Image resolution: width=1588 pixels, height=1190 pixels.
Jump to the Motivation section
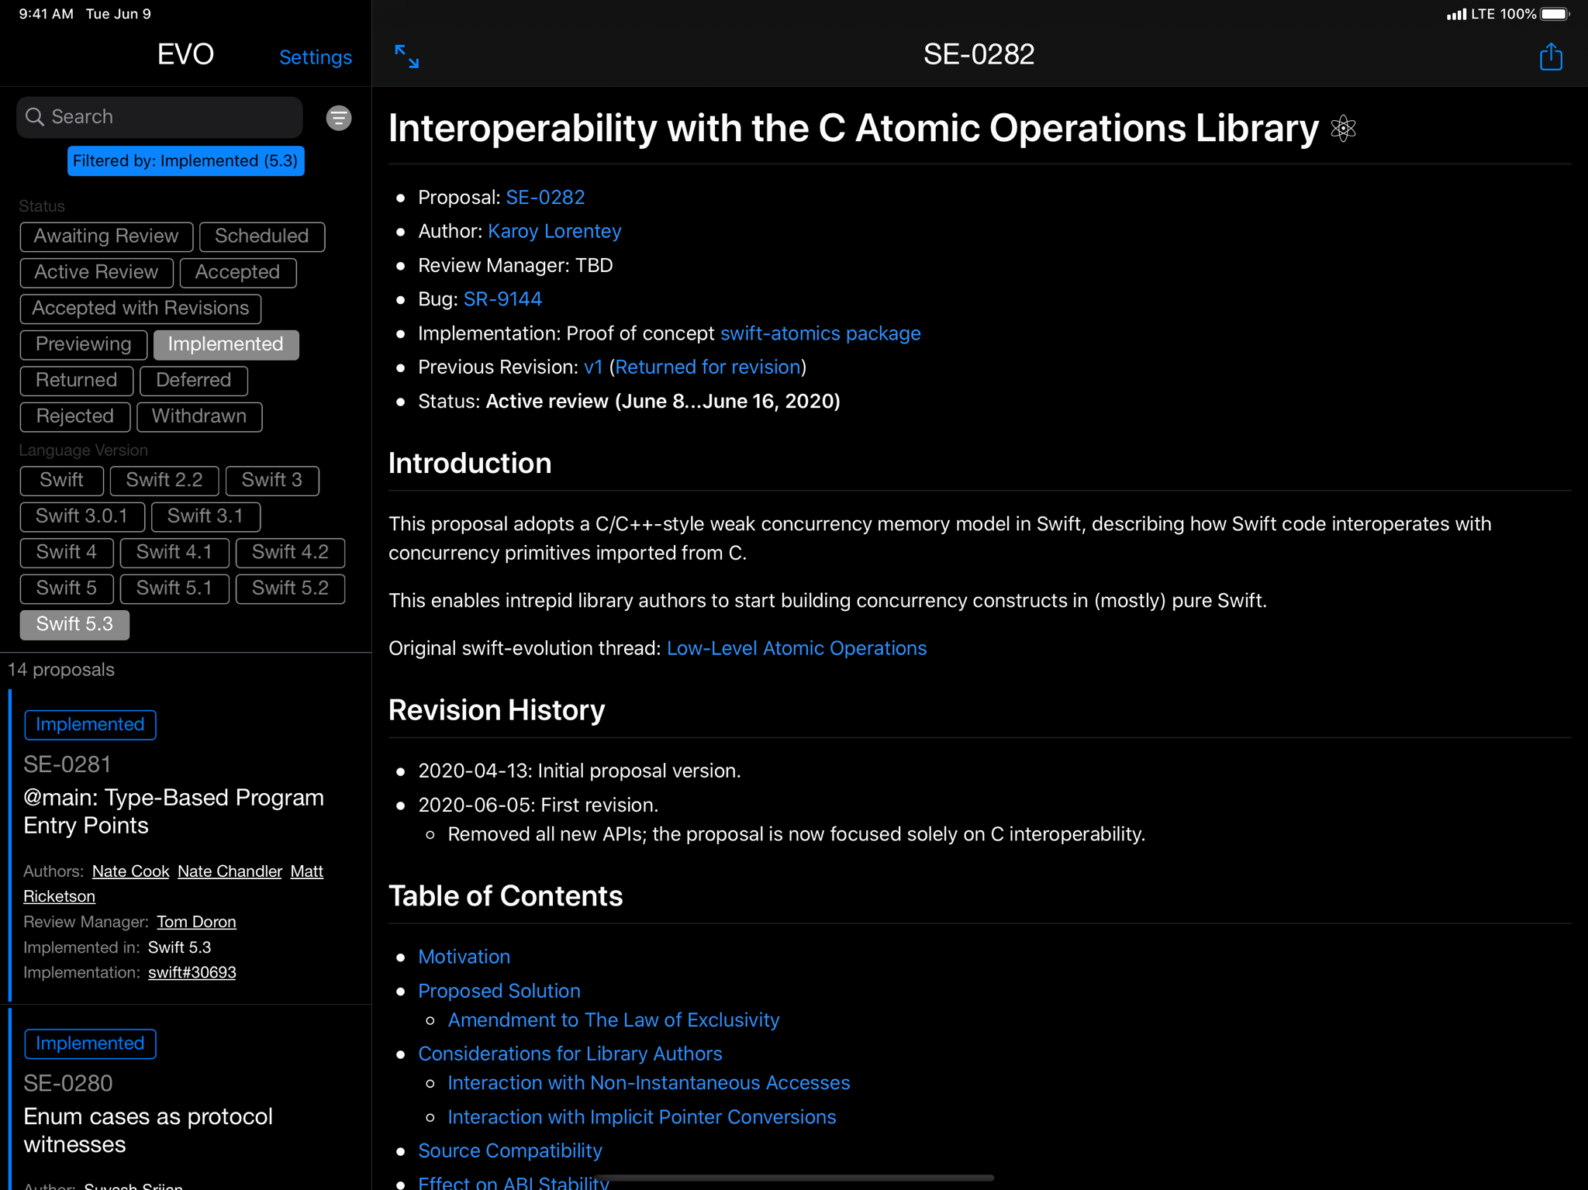click(464, 957)
